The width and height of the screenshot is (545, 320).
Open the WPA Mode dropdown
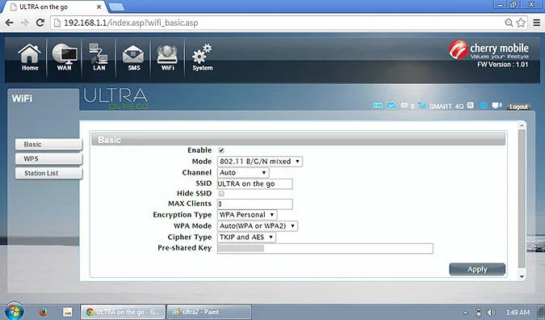(258, 225)
